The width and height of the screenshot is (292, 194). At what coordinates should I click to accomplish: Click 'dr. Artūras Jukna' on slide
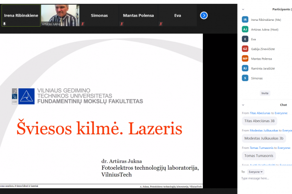click(122, 161)
